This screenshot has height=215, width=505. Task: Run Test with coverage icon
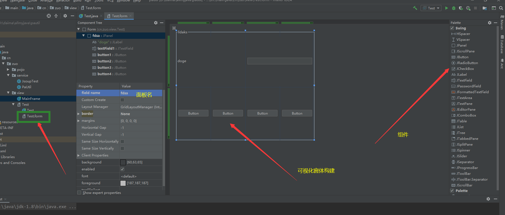461,8
